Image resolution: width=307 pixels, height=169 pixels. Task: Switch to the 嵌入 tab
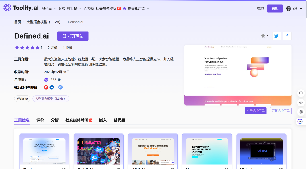pyautogui.click(x=103, y=120)
